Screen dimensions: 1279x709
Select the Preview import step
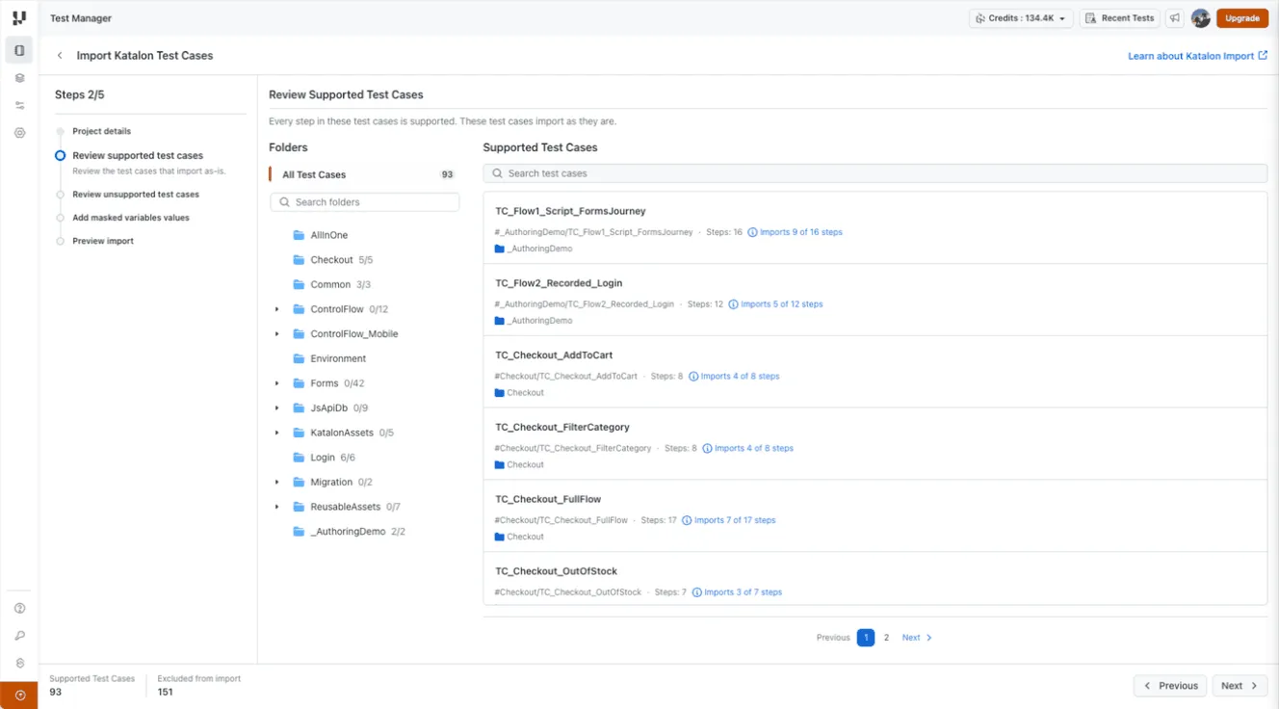(103, 241)
